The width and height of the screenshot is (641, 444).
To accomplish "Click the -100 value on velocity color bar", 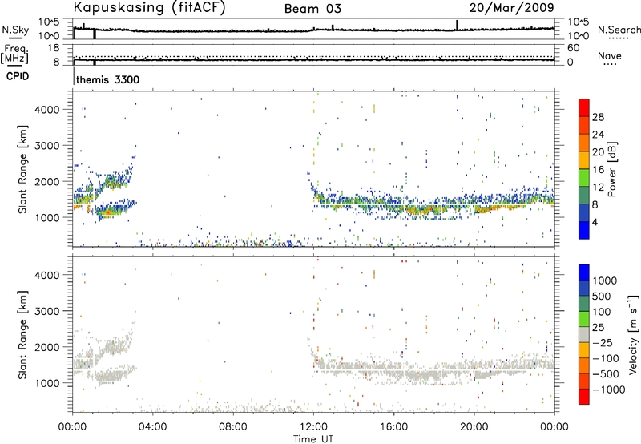I will point(606,358).
